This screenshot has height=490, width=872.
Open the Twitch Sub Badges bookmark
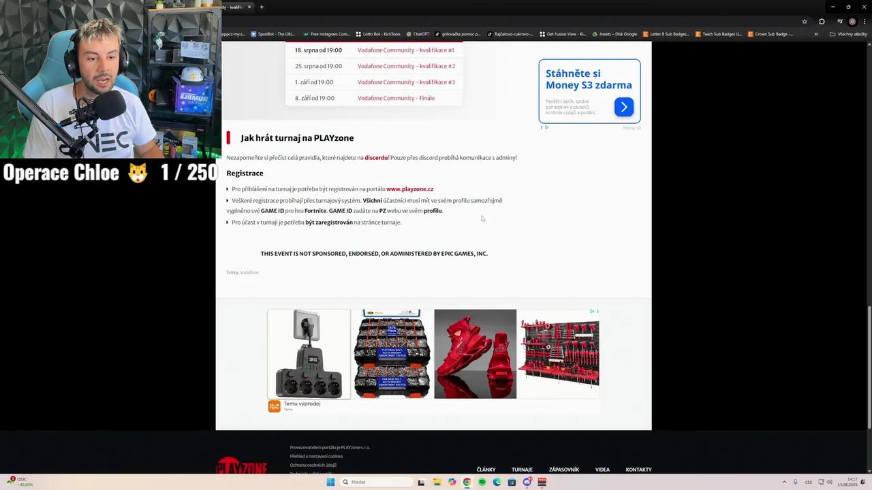[x=719, y=34]
